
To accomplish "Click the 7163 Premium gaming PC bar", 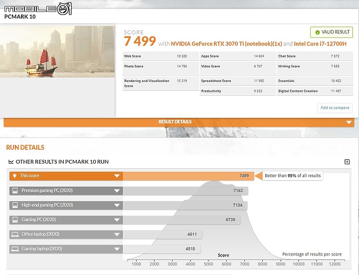I will [x=185, y=191].
